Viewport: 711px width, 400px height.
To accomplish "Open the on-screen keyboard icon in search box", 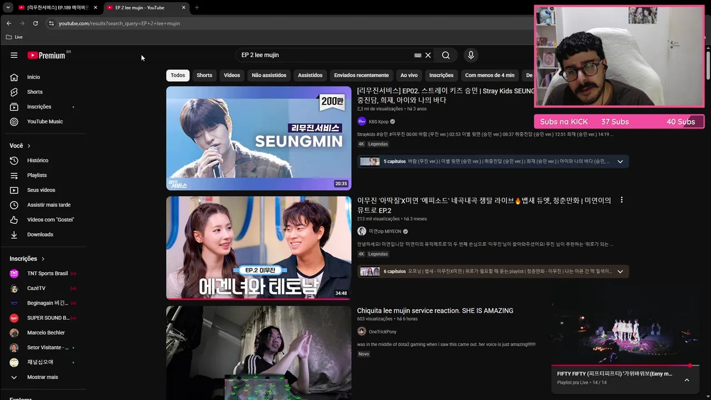I will (418, 55).
